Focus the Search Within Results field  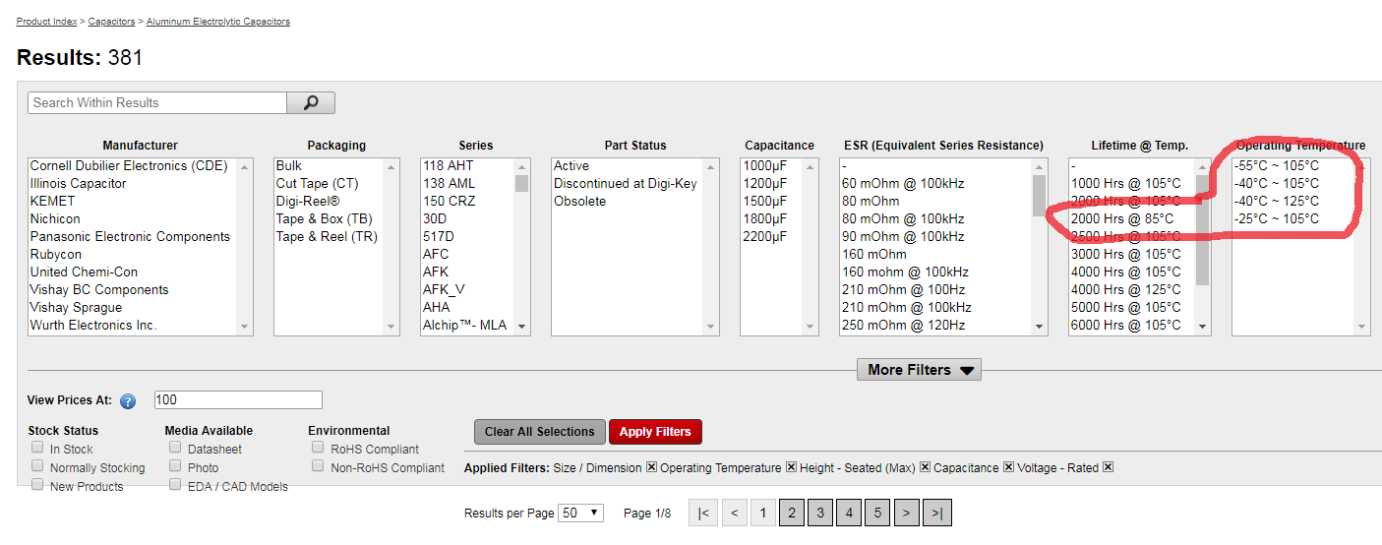click(x=157, y=102)
